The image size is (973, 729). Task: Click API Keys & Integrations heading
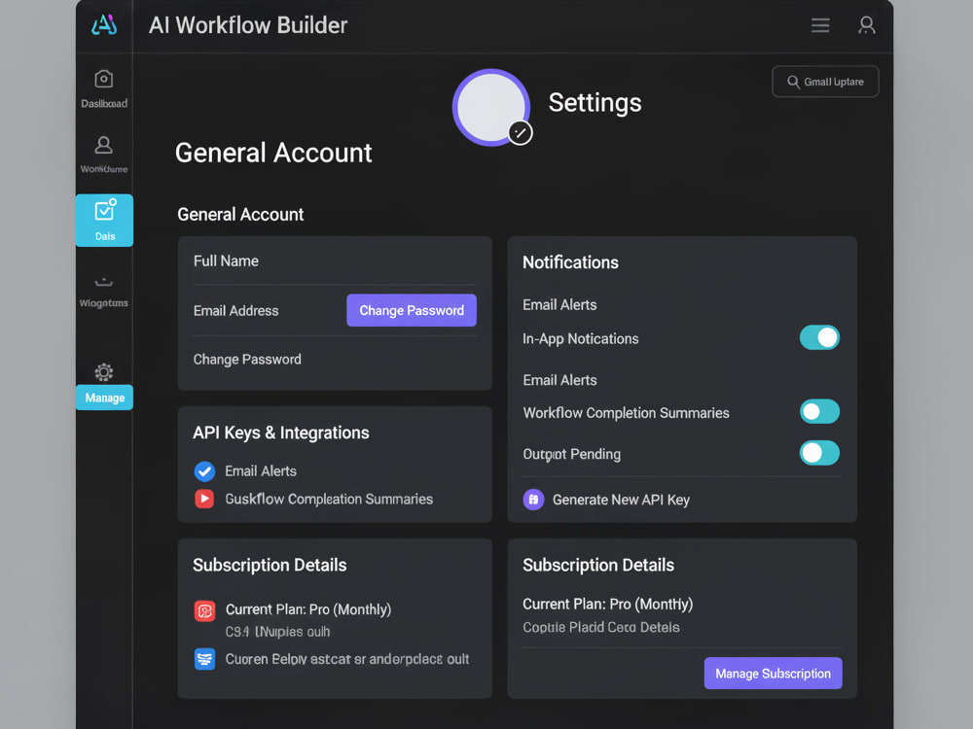click(280, 433)
